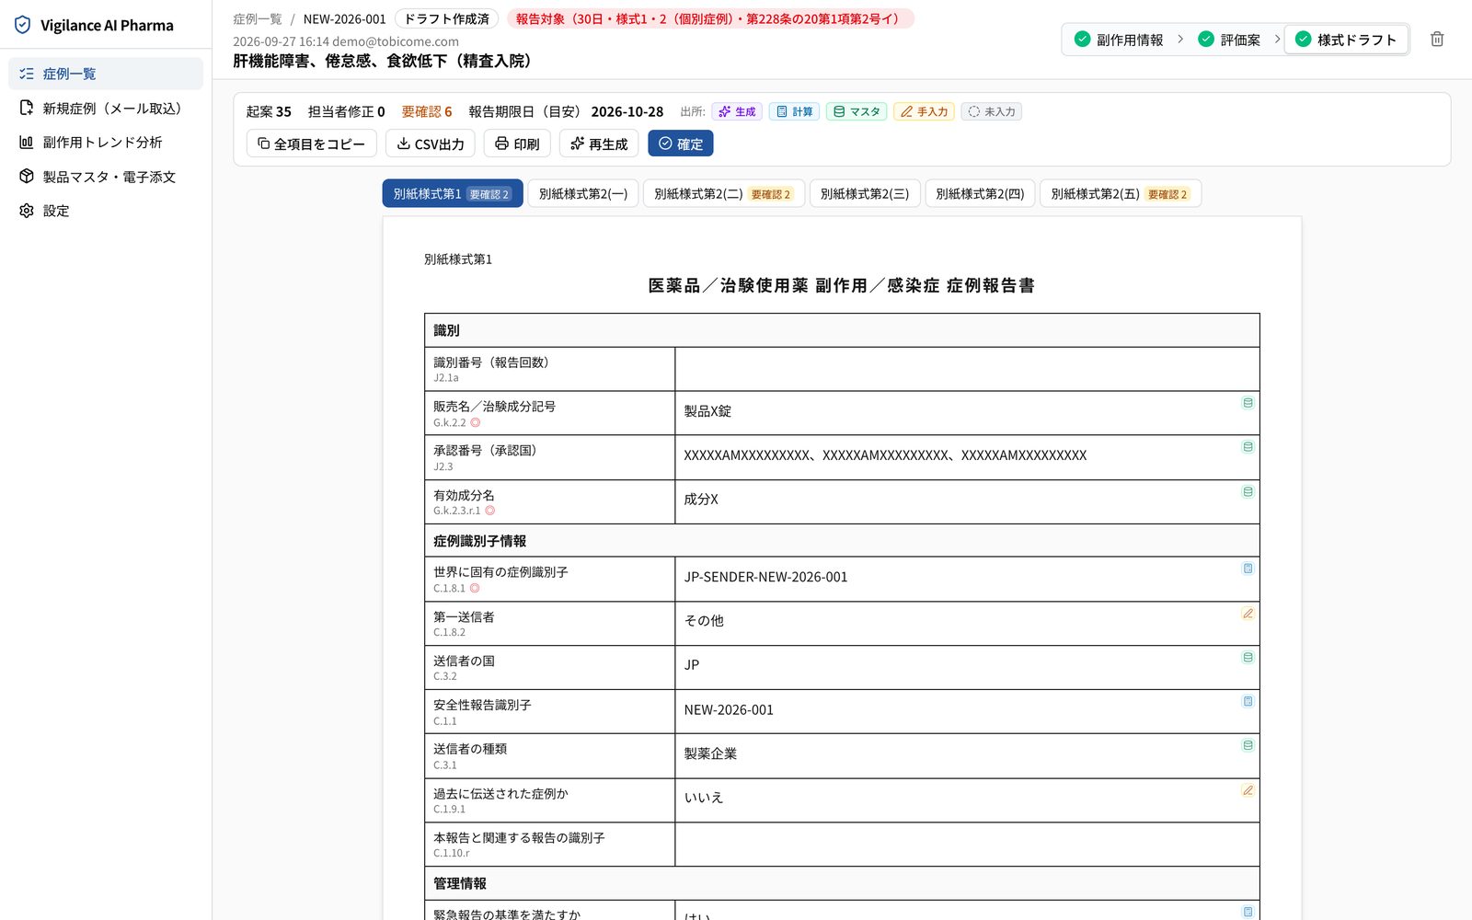Click the calculated icon in 世界に固有の症例識別子 row

(1248, 569)
